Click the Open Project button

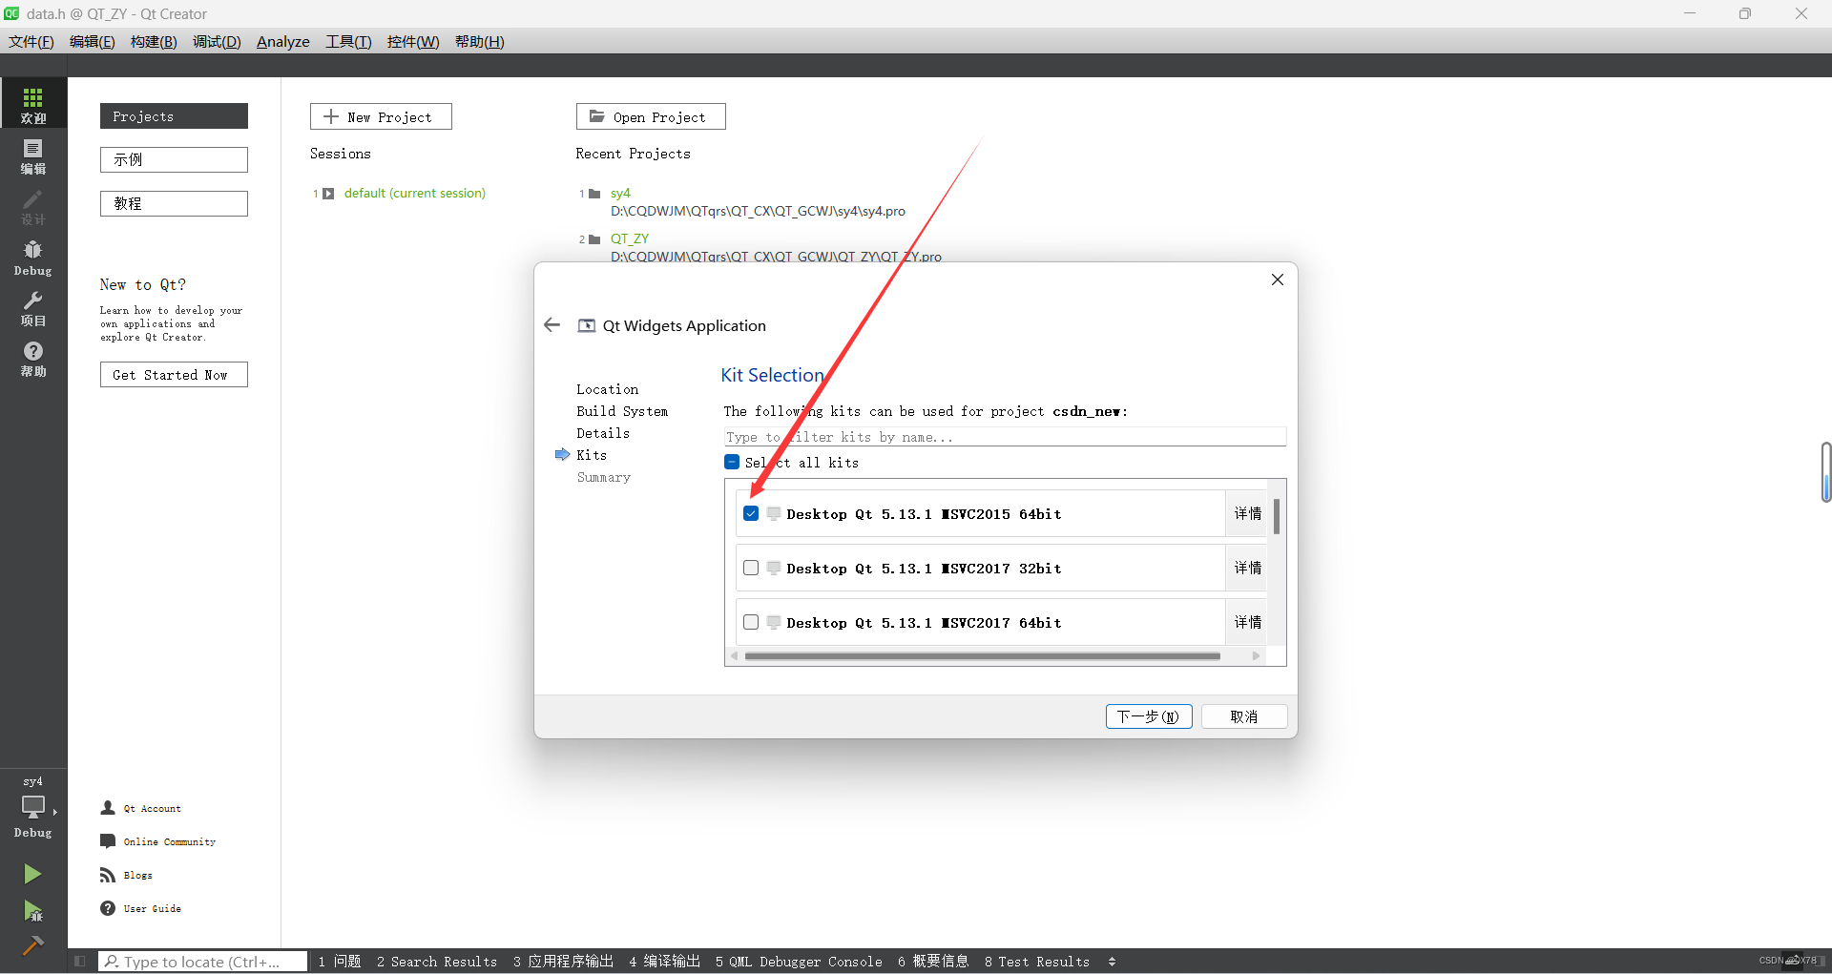coord(651,116)
